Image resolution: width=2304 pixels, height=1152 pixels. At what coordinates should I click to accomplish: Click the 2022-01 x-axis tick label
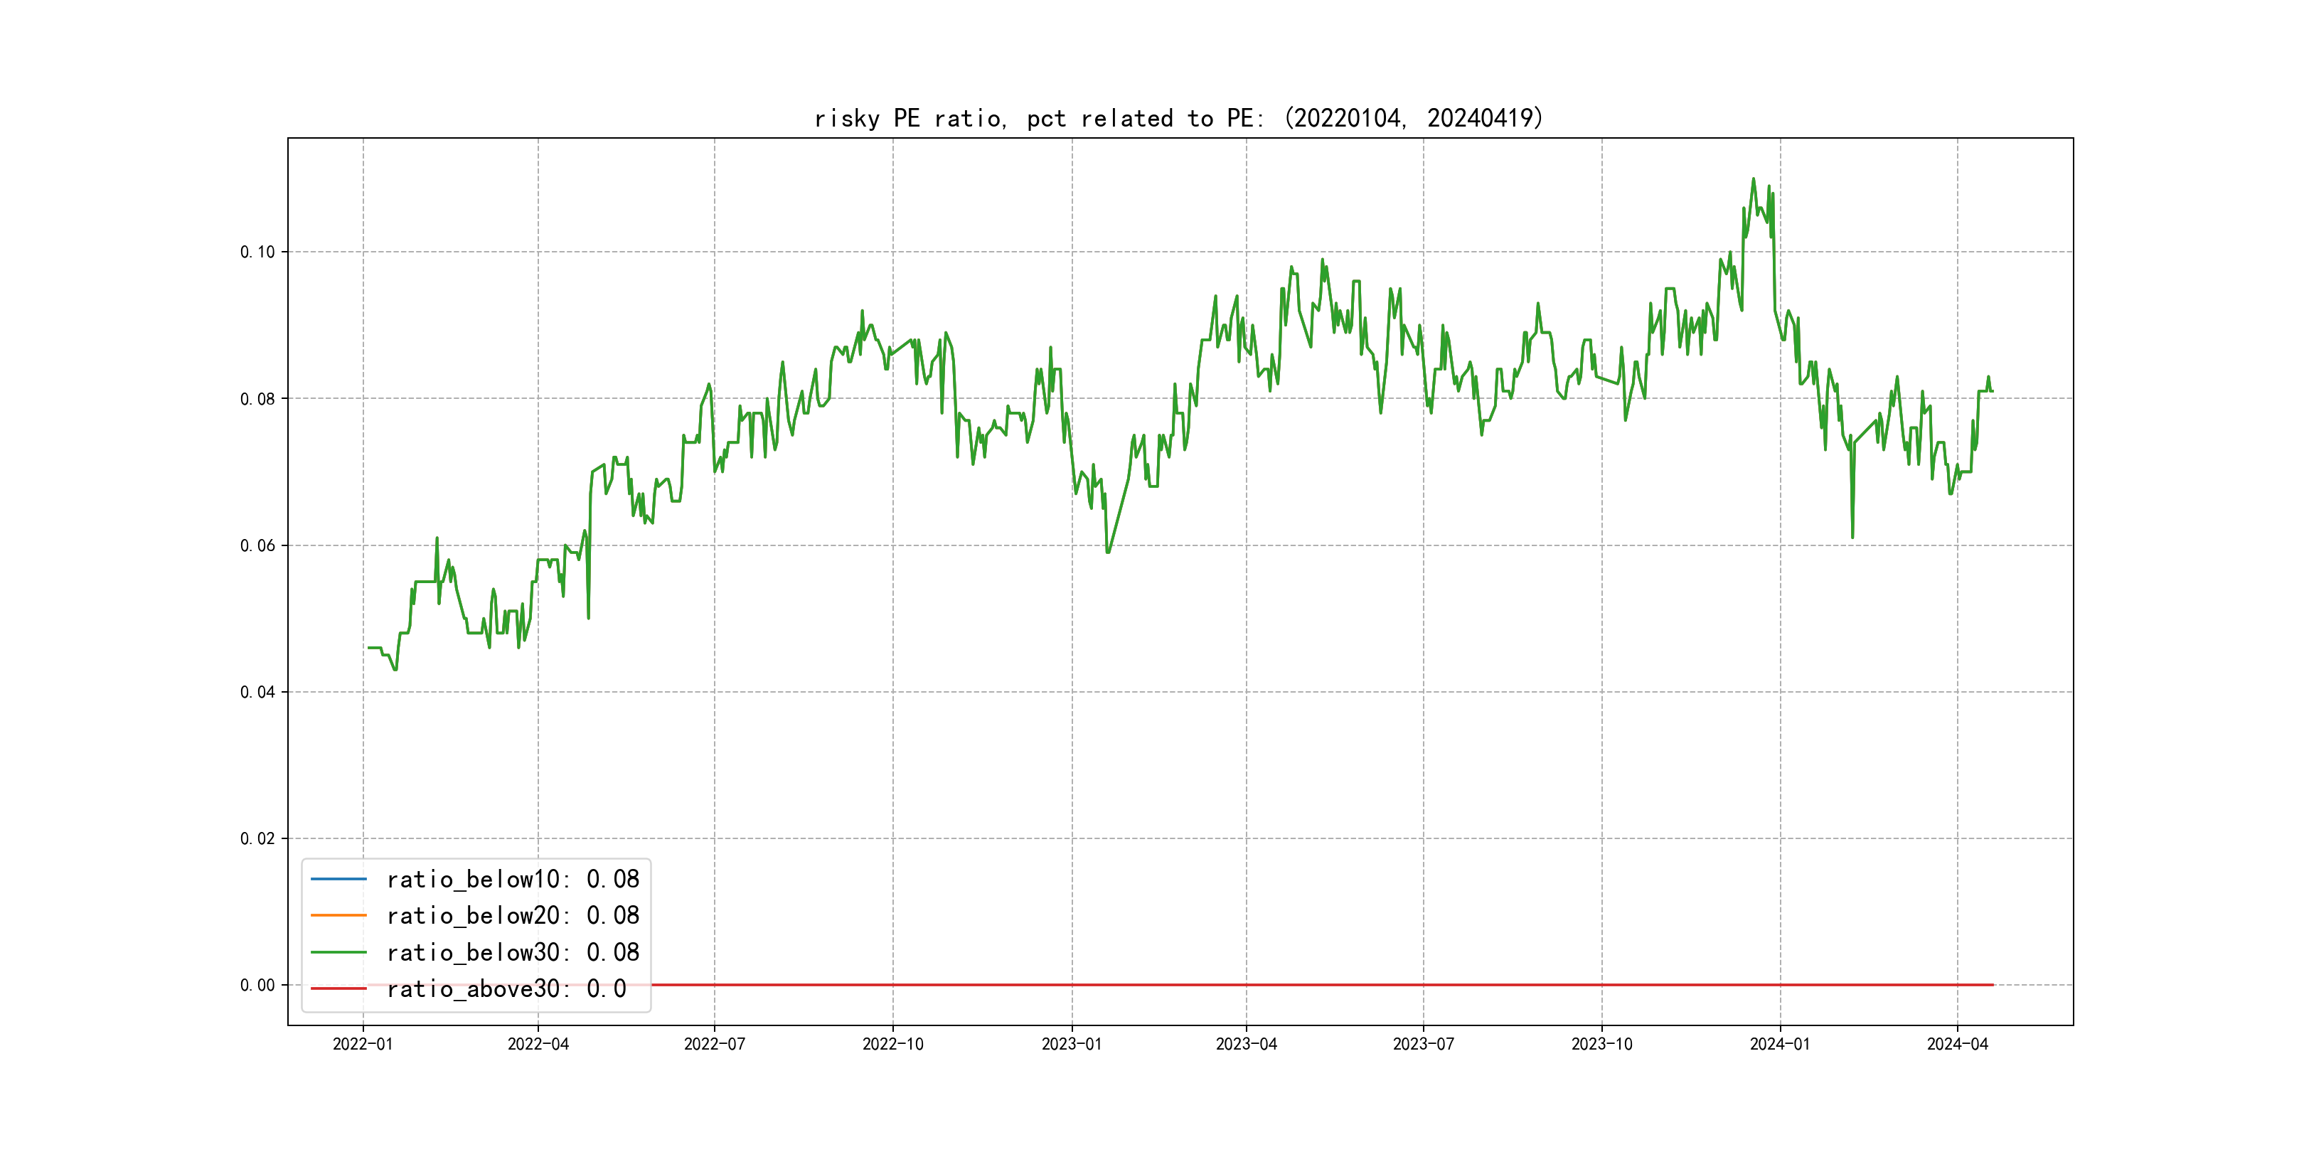(362, 1045)
